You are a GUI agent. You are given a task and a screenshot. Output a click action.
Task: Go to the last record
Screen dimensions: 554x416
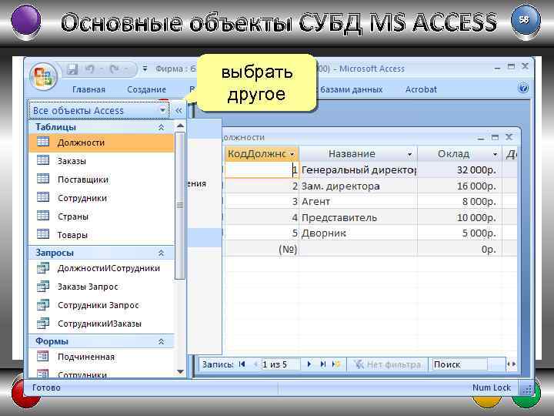click(x=322, y=364)
